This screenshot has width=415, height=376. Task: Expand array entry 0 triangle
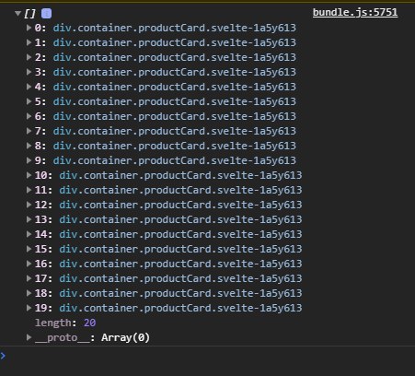(x=29, y=28)
